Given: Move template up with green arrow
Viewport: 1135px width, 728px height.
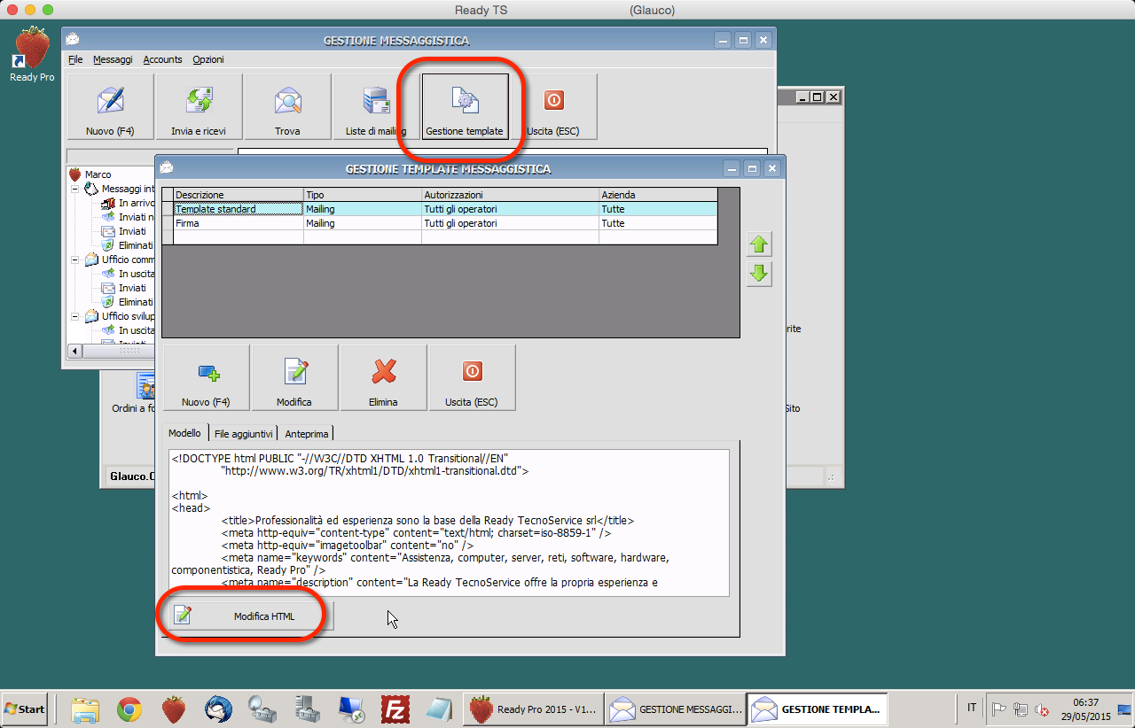Looking at the screenshot, I should click(759, 244).
